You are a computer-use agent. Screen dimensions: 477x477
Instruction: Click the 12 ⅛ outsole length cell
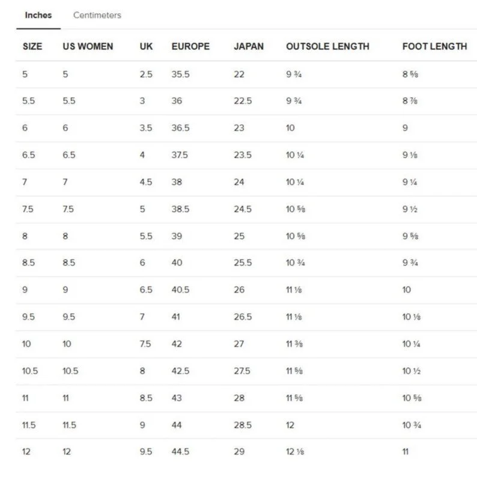295,451
